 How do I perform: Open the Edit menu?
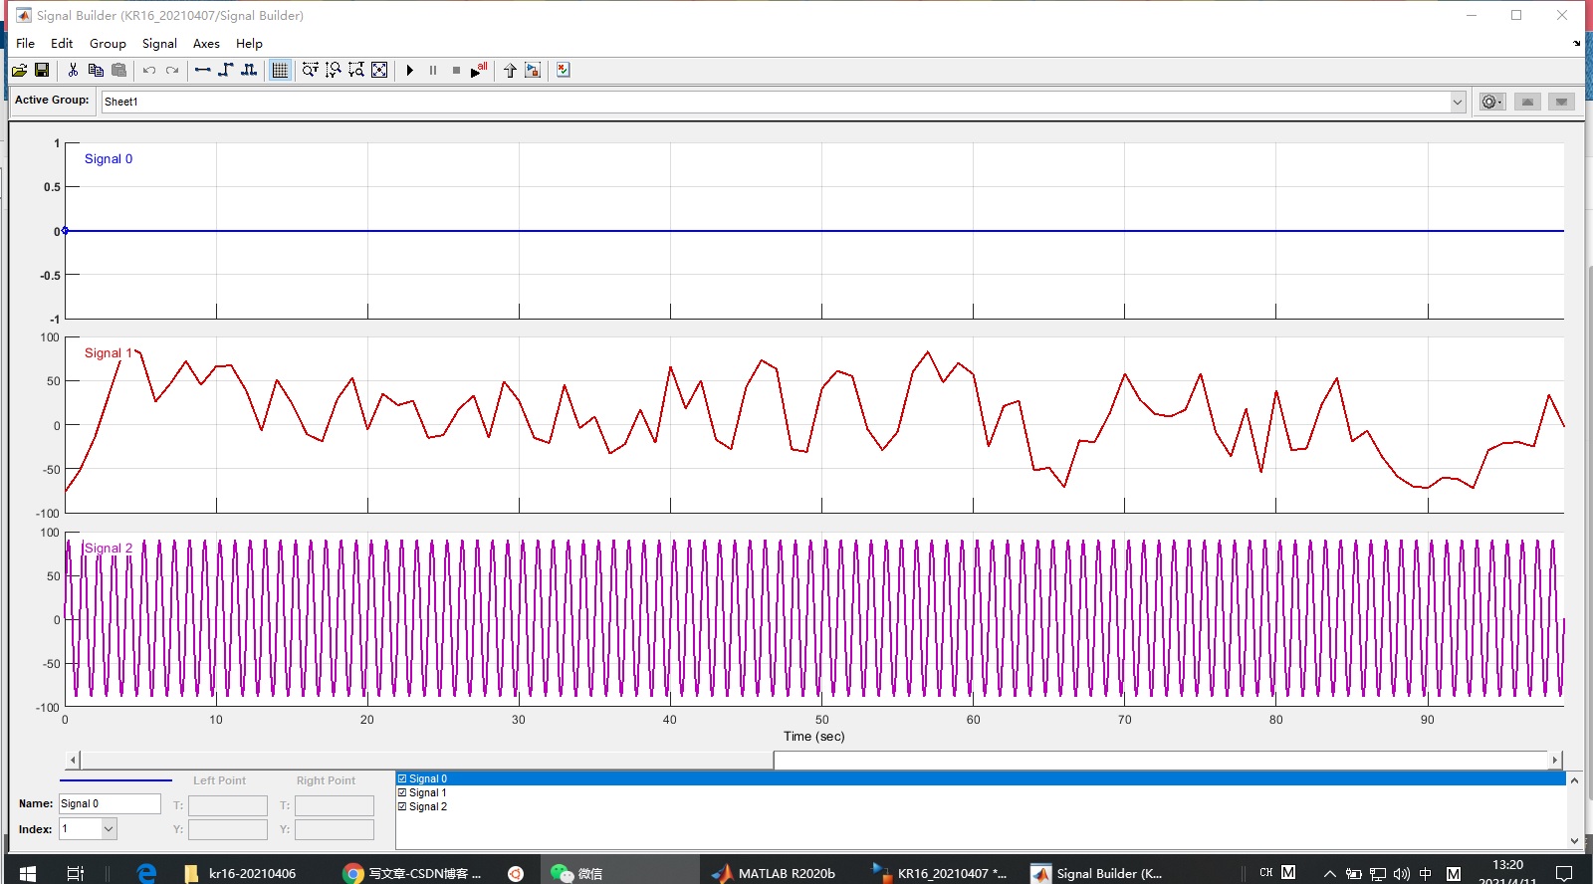(62, 43)
